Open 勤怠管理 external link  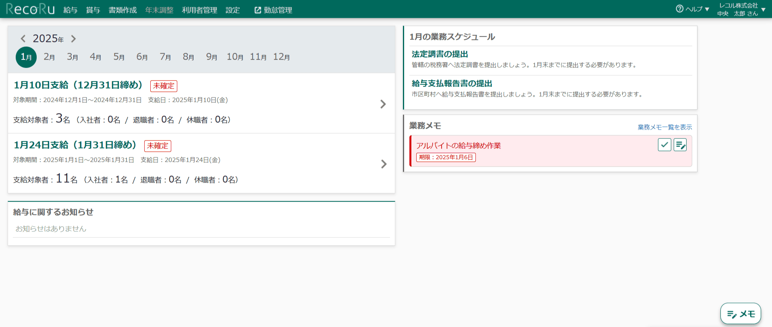pyautogui.click(x=273, y=10)
